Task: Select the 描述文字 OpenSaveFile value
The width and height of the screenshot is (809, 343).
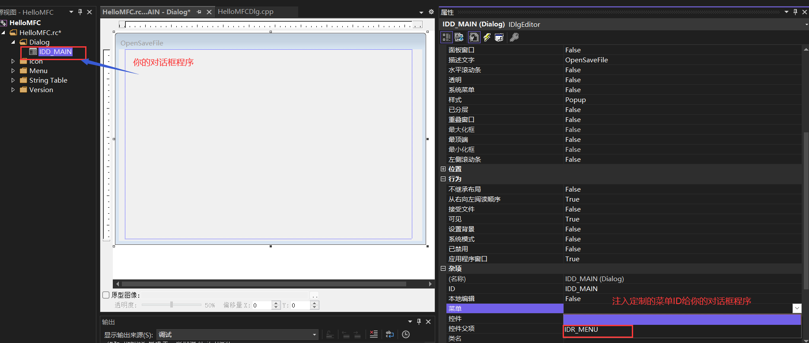Action: tap(586, 60)
